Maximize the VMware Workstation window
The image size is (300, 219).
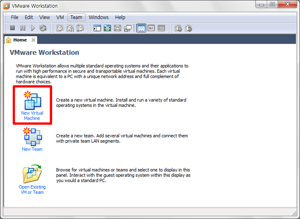pyautogui.click(x=272, y=5)
